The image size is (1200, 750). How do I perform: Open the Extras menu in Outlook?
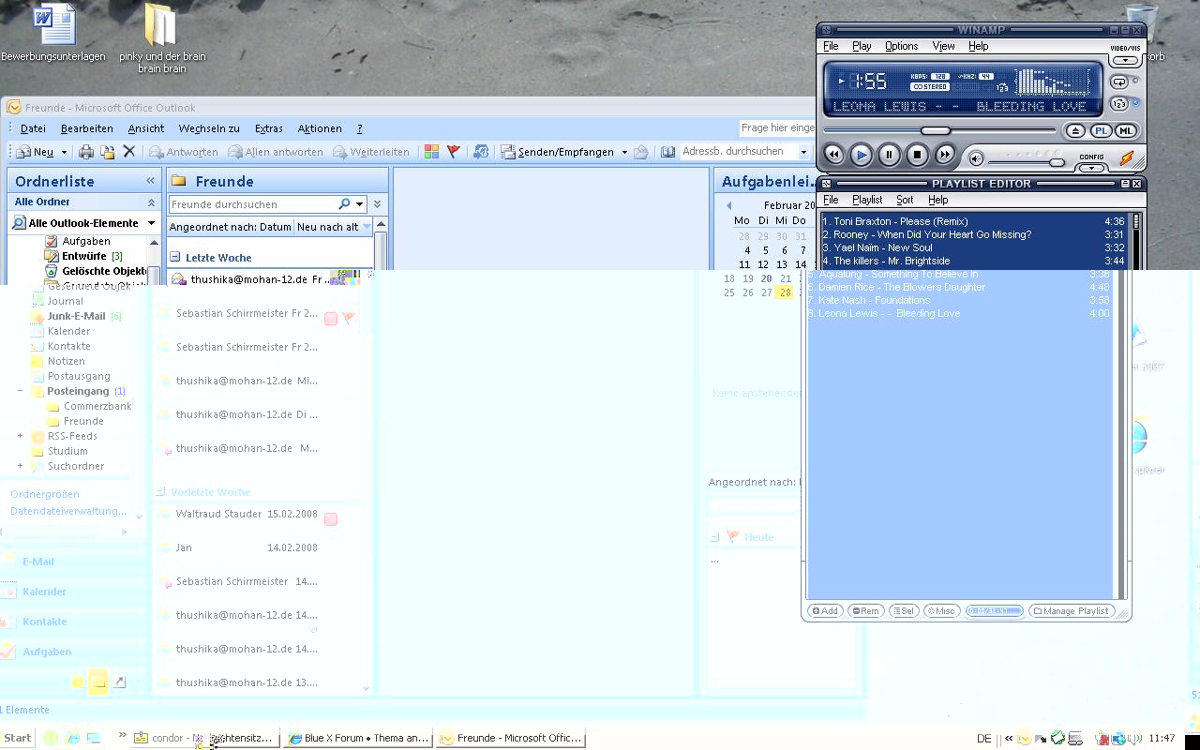pyautogui.click(x=268, y=128)
